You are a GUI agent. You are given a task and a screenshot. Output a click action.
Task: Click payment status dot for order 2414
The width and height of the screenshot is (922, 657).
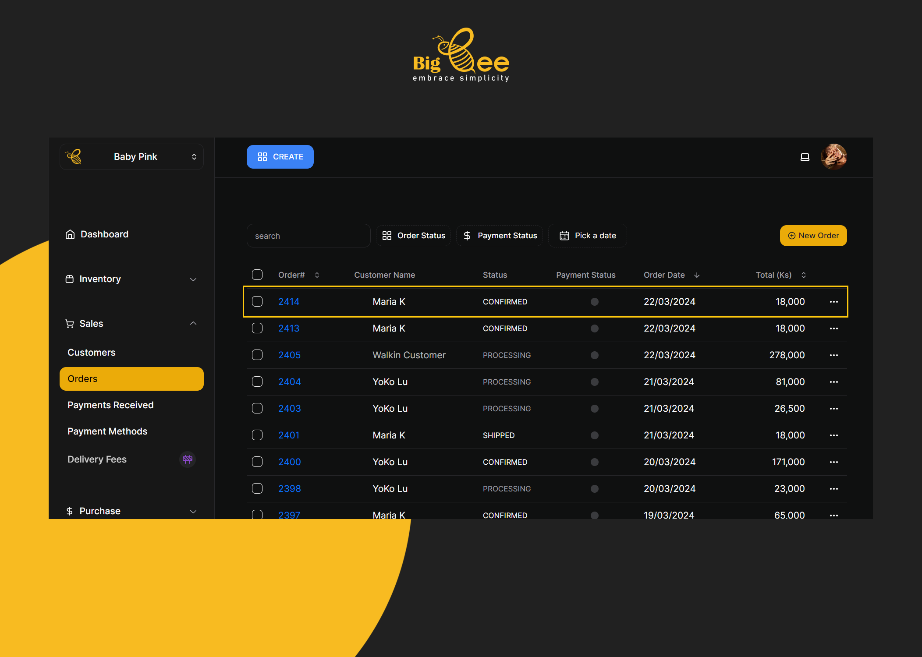click(594, 302)
